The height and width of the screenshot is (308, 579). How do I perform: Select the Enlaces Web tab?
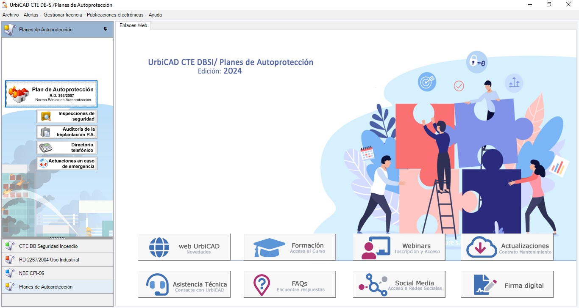click(133, 25)
